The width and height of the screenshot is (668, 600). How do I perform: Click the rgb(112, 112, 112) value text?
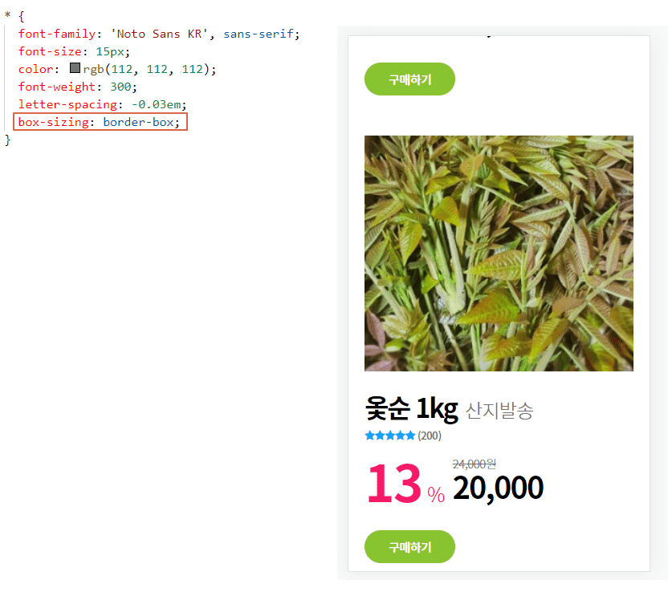tap(149, 69)
